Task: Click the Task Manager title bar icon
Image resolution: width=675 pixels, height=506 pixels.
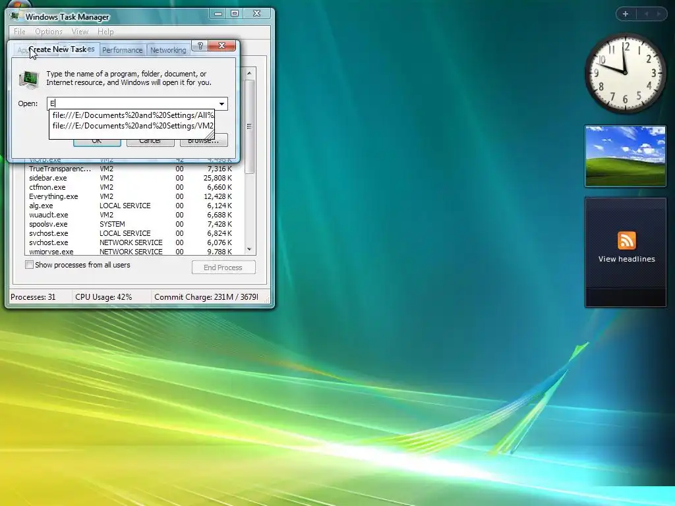Action: point(15,16)
